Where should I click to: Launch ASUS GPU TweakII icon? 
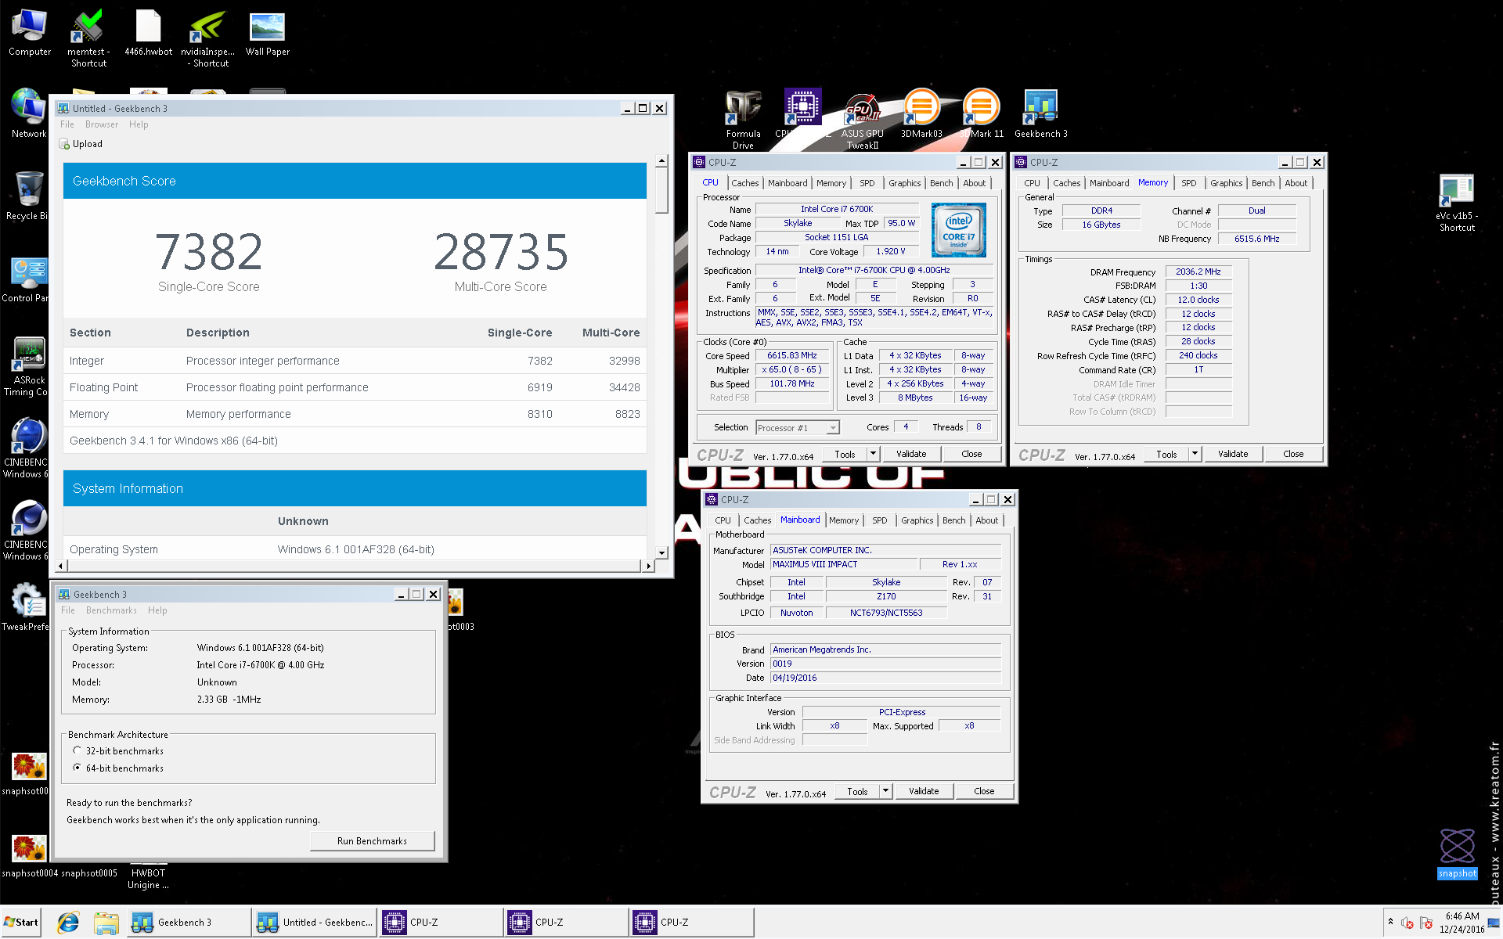(x=862, y=120)
